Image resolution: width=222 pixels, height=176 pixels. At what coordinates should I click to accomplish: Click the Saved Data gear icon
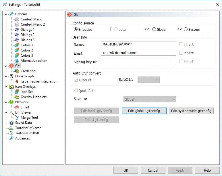11,123
